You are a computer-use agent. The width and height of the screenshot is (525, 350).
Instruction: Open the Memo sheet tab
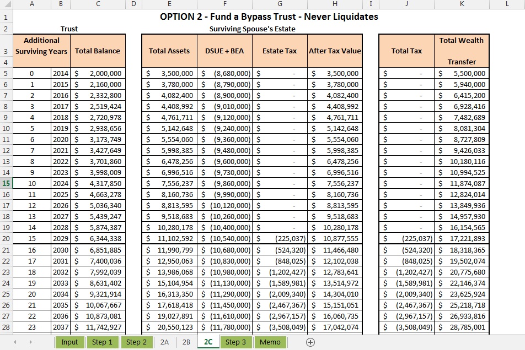[270, 342]
